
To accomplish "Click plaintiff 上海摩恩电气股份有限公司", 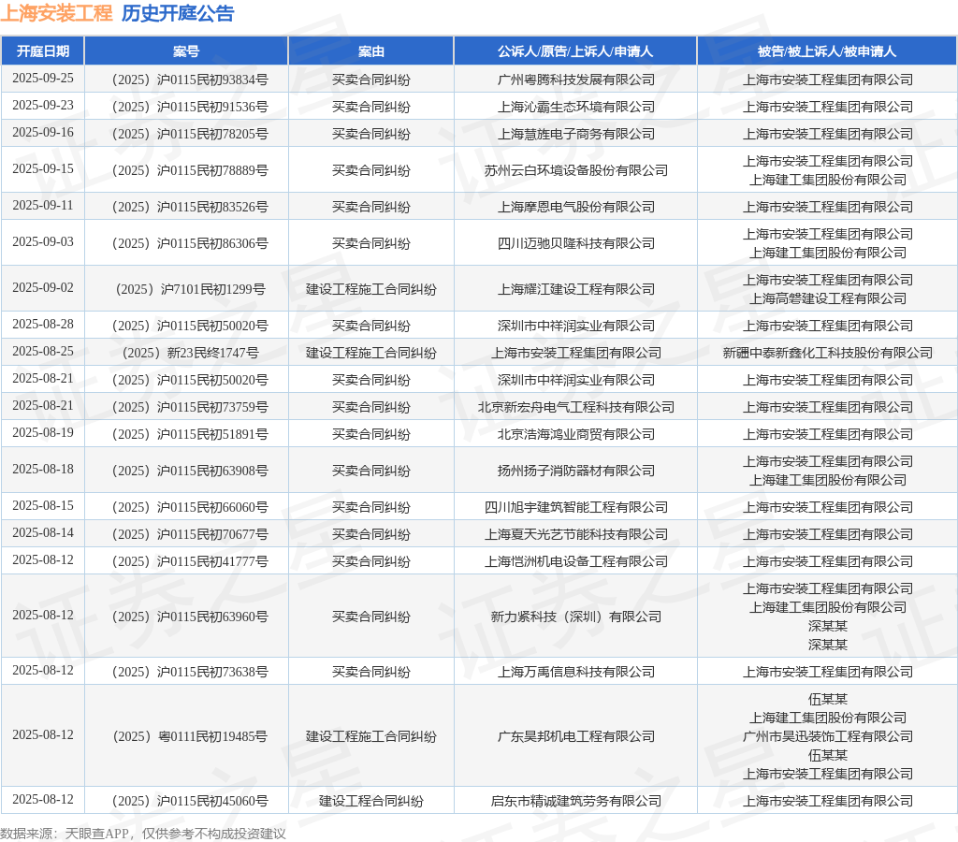I will pos(576,207).
